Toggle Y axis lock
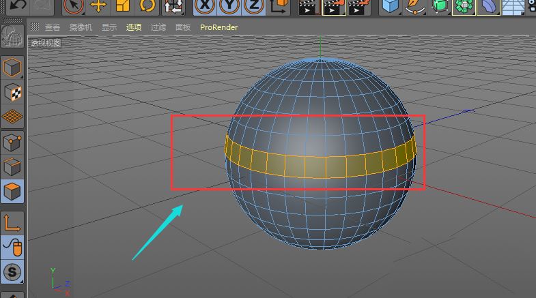Screen dimensions: 536x298 tap(229, 6)
